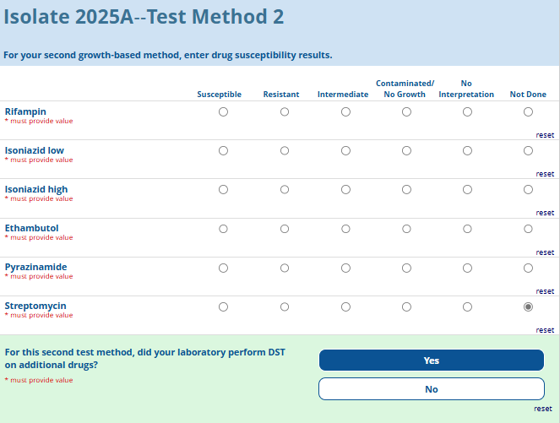Image resolution: width=560 pixels, height=423 pixels.
Task: Reset the Rifampin row selection
Action: [545, 135]
